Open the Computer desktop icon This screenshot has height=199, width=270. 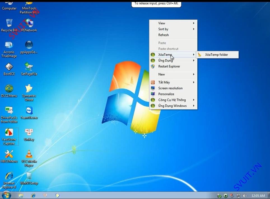tap(9, 6)
